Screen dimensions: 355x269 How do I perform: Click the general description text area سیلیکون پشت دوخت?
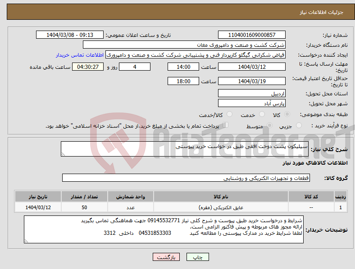tap(185, 149)
